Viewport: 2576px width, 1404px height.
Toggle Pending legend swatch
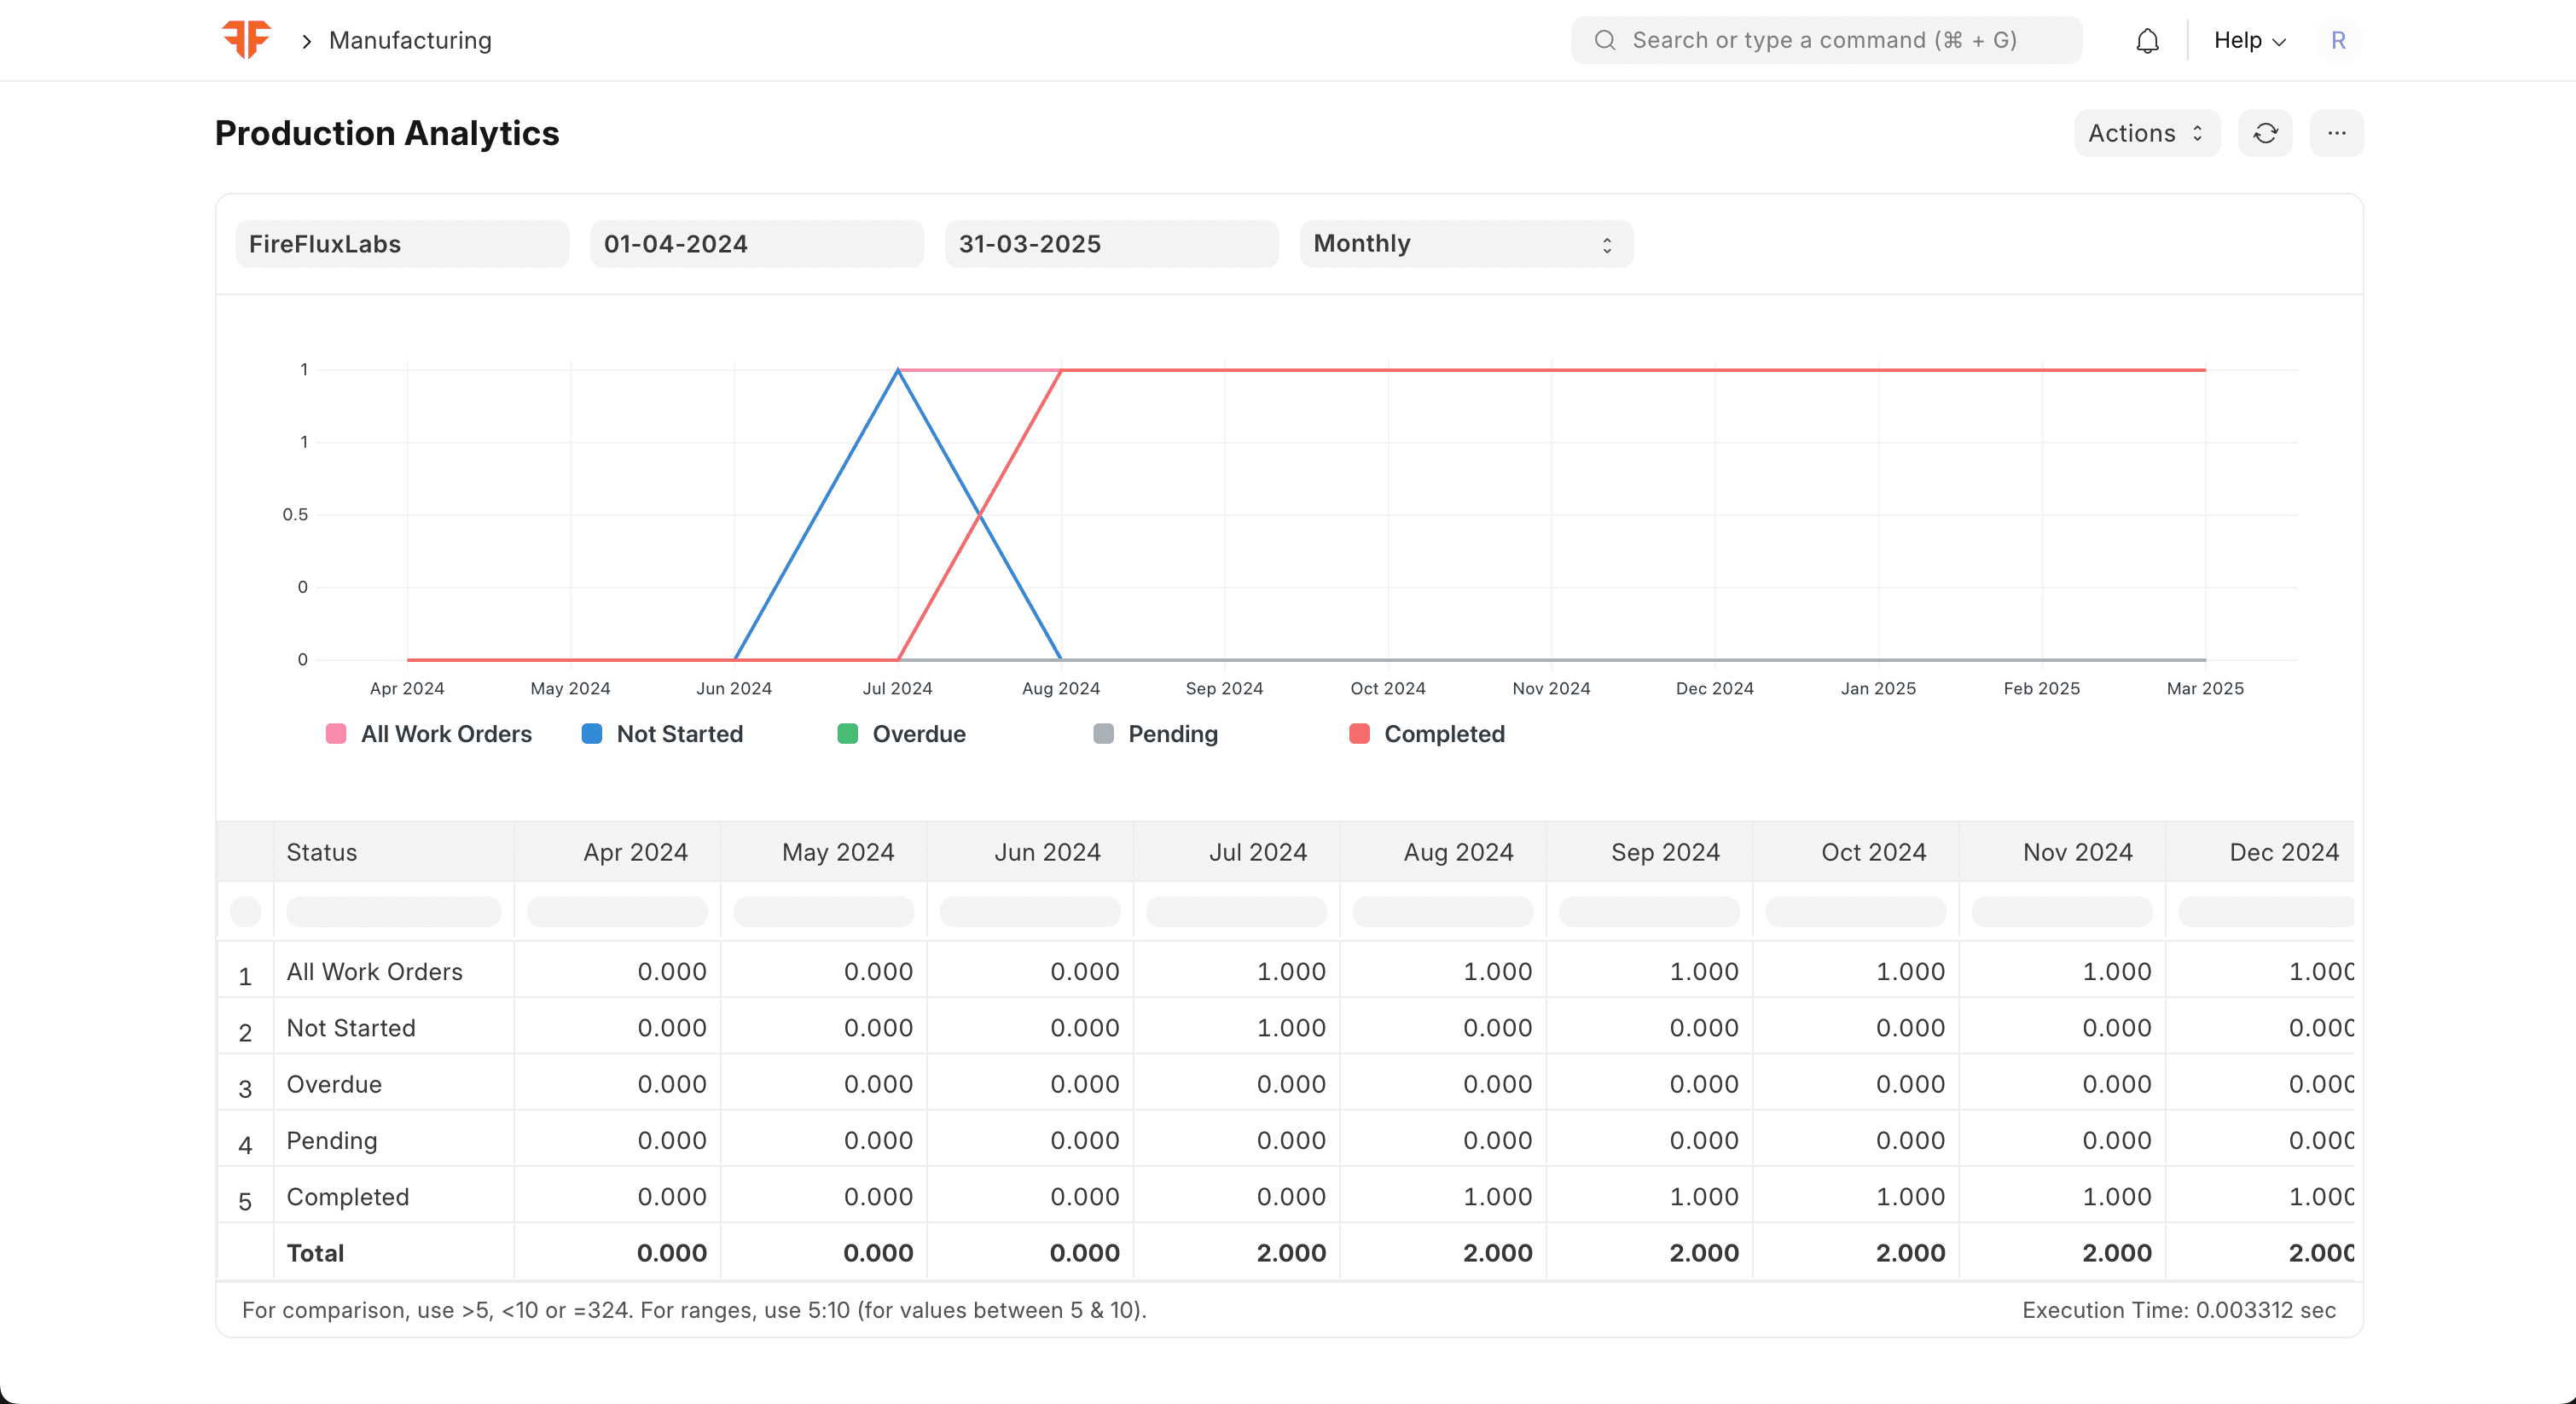tap(1104, 734)
